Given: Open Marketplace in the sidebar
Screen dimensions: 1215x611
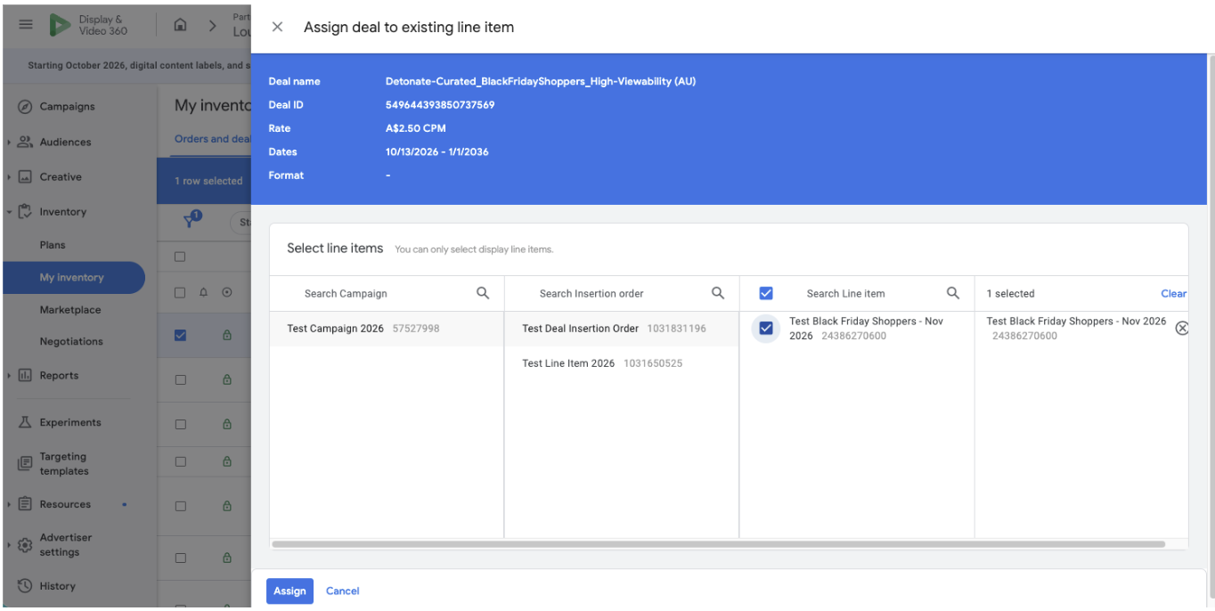Looking at the screenshot, I should (x=70, y=310).
